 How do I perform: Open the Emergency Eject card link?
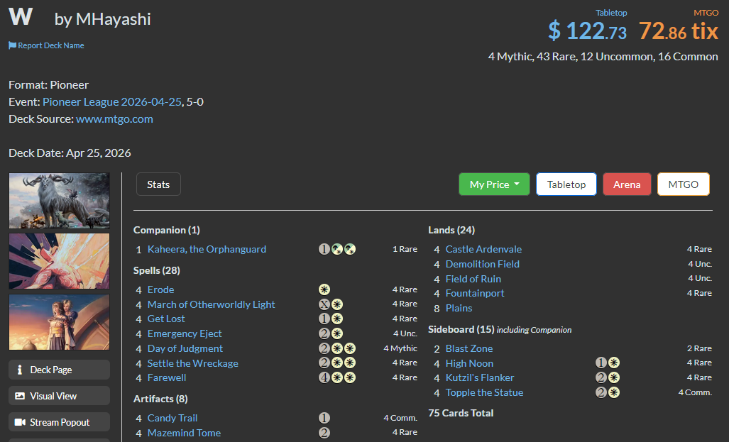[x=185, y=333]
